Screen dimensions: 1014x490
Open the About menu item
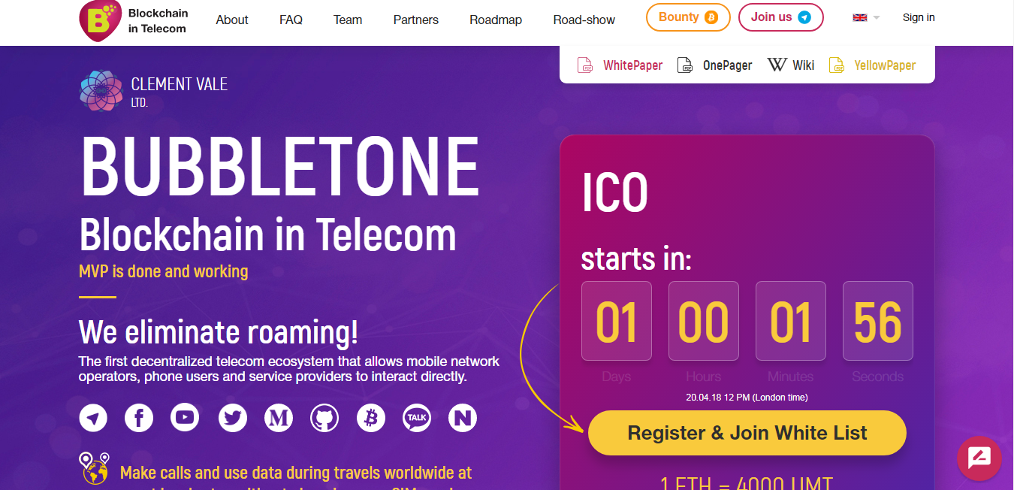[232, 20]
